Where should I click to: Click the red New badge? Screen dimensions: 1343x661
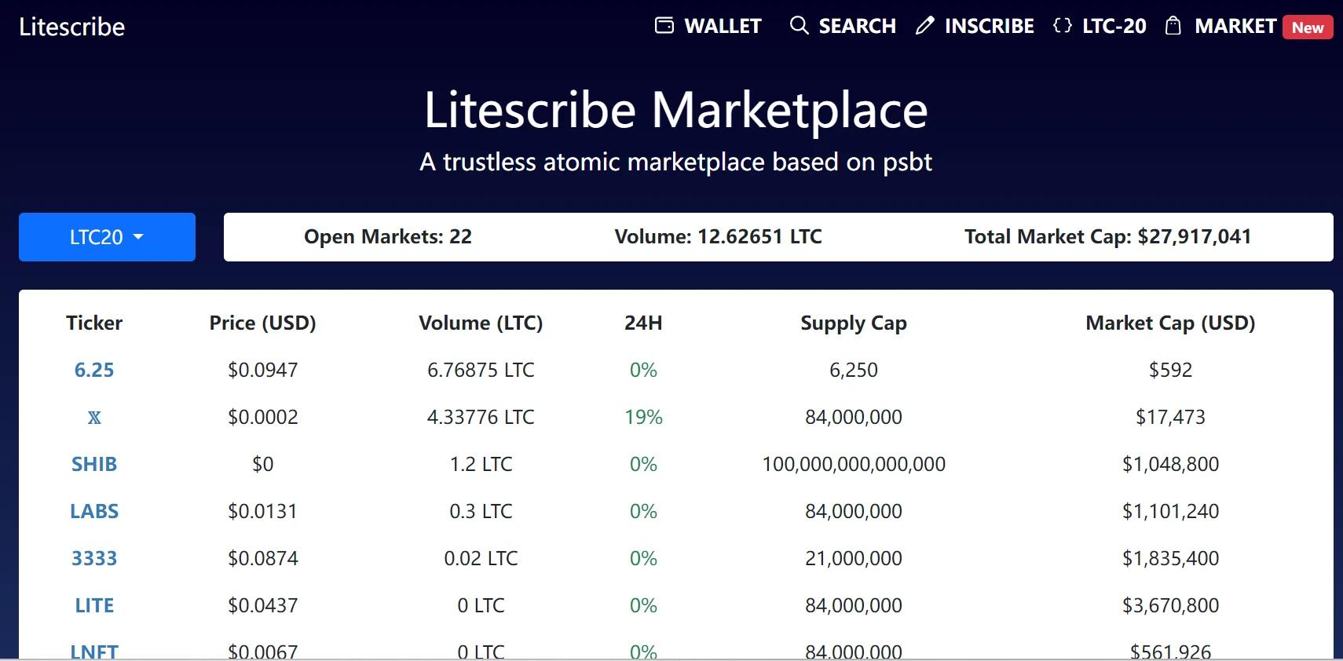[x=1307, y=27]
